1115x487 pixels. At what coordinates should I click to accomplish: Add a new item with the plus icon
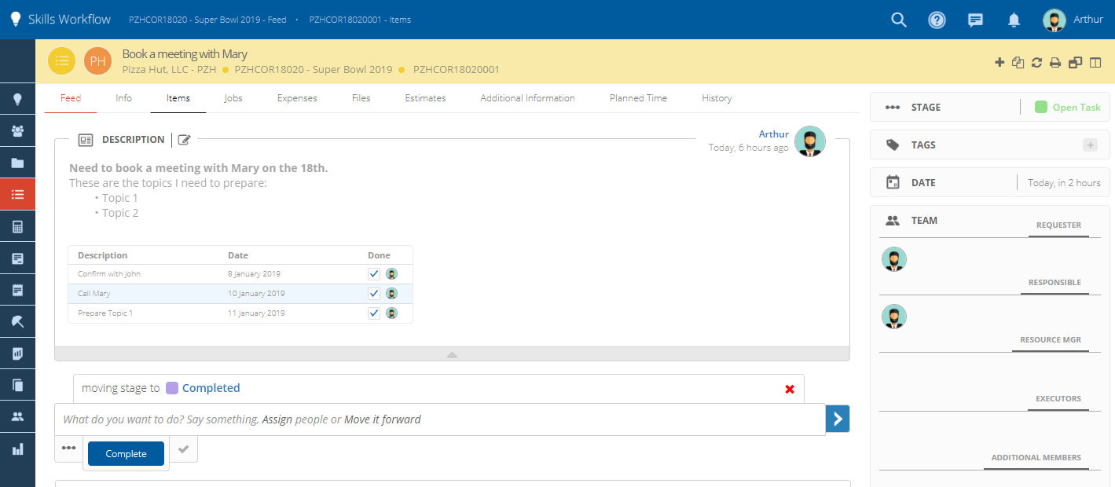click(999, 61)
